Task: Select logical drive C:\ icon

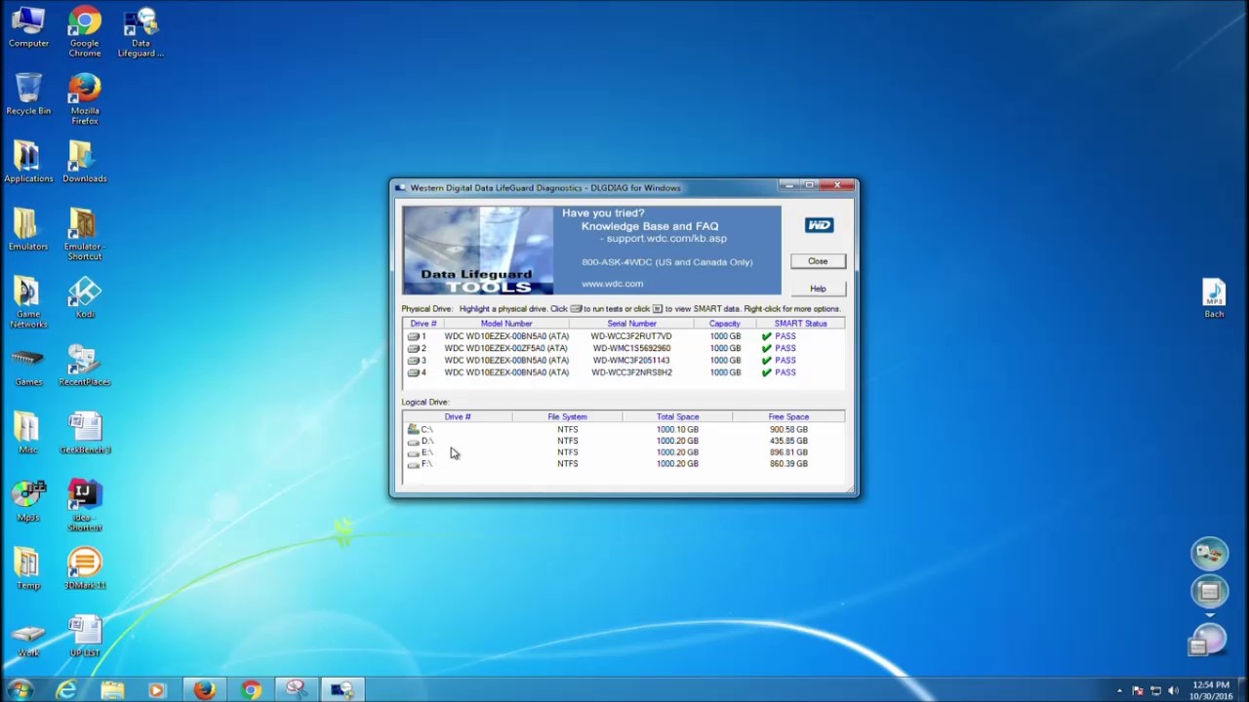Action: 414,429
